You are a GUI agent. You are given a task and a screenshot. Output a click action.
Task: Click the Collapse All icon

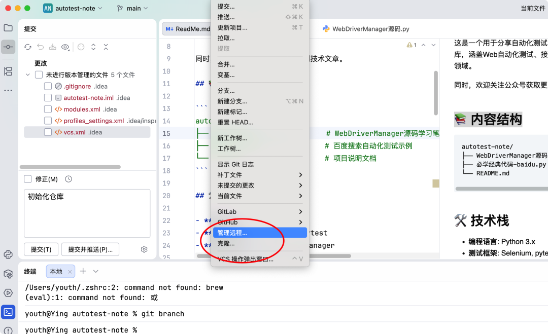click(106, 47)
